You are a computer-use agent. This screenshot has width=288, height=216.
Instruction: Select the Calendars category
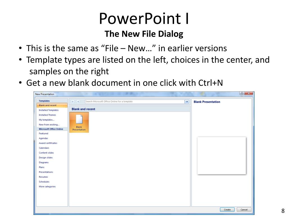click(44, 148)
